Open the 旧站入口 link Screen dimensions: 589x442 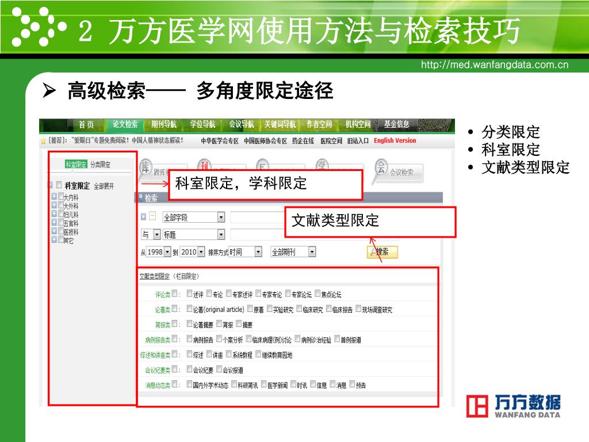(358, 141)
